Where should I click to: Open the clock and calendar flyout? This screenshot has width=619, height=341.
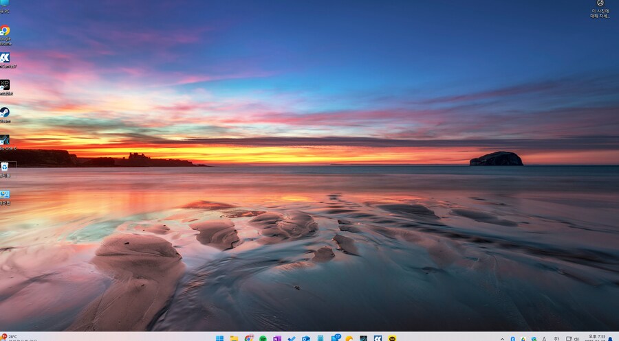tap(596, 338)
